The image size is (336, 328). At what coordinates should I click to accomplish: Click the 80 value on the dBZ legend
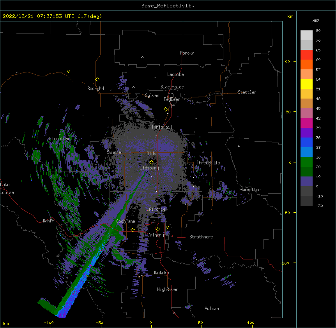point(318,31)
